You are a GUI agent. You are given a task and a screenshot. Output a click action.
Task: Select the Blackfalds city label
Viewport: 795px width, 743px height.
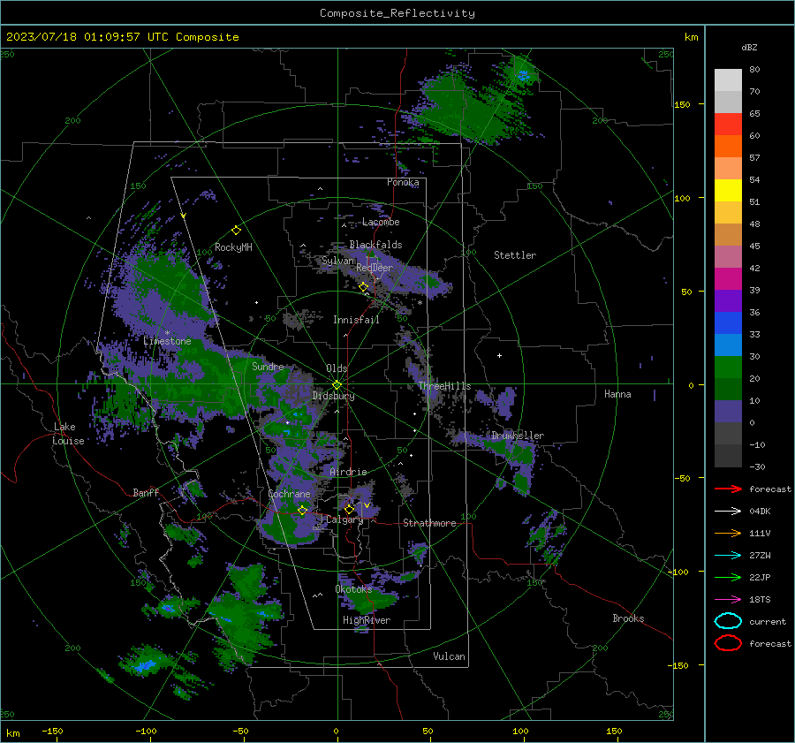coord(375,245)
